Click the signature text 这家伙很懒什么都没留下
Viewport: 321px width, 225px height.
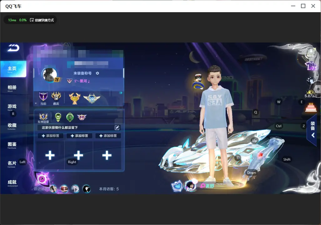pyautogui.click(x=60, y=127)
